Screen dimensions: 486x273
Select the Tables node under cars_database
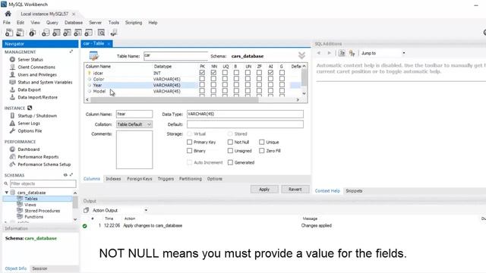pos(31,199)
